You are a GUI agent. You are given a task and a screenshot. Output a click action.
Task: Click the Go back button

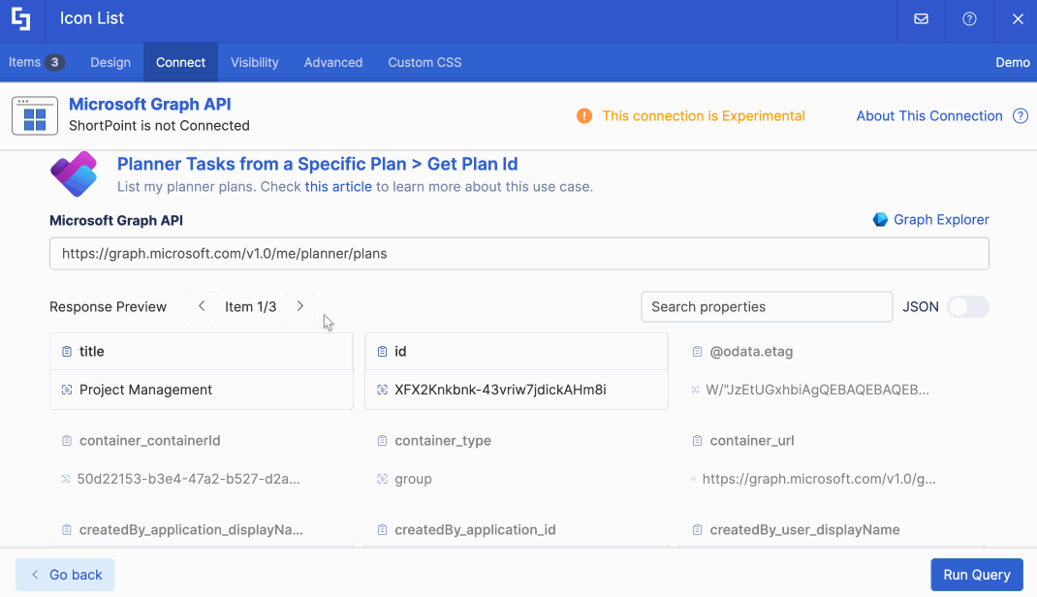65,575
